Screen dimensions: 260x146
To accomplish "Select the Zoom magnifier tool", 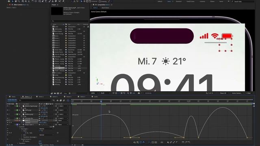I will pyautogui.click(x=19, y=1).
